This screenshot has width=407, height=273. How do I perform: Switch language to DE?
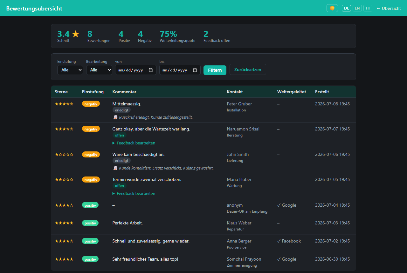347,8
